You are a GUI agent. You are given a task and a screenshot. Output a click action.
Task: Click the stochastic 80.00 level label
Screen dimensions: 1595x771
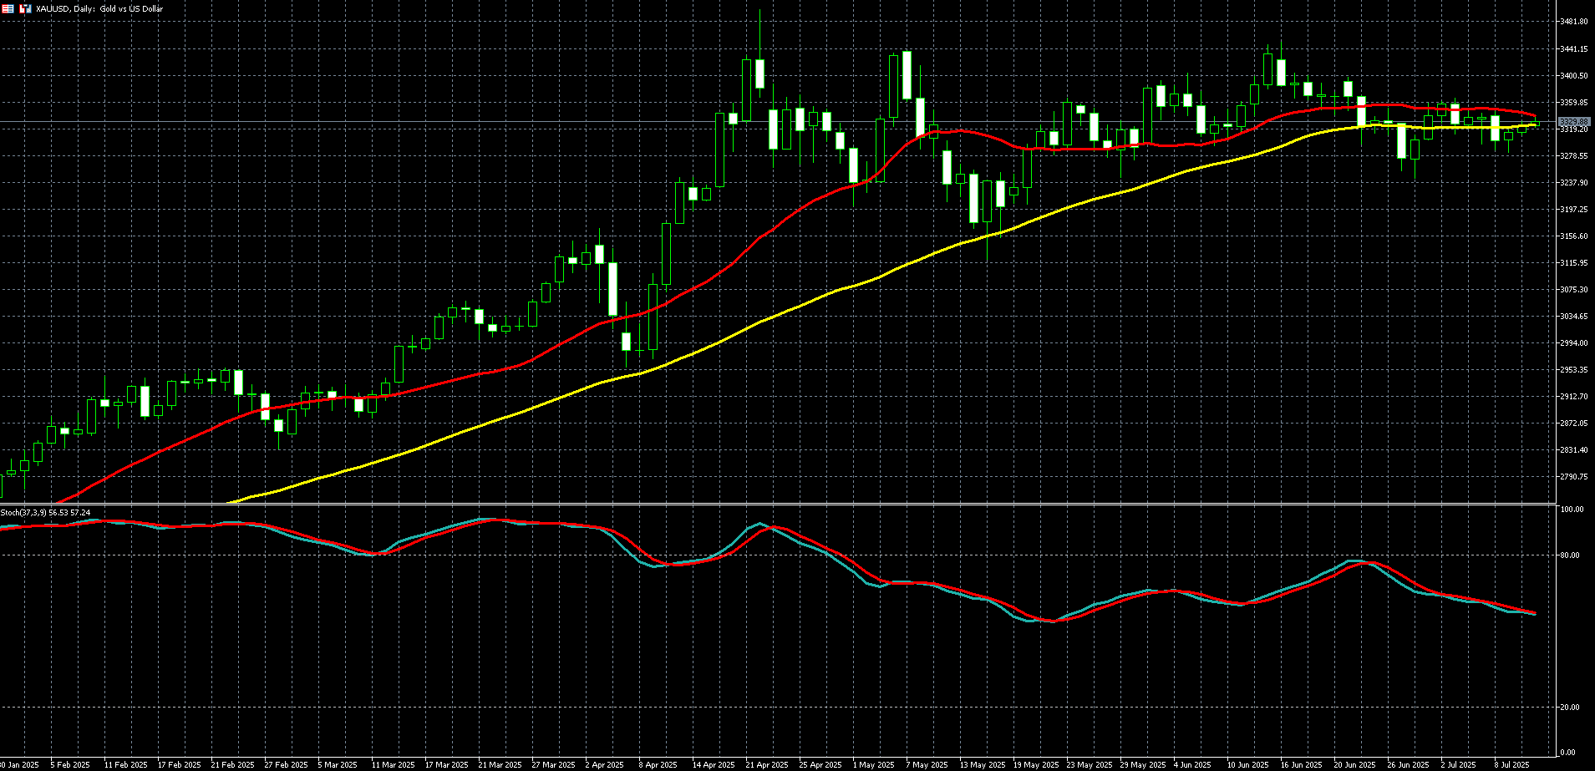1571,555
